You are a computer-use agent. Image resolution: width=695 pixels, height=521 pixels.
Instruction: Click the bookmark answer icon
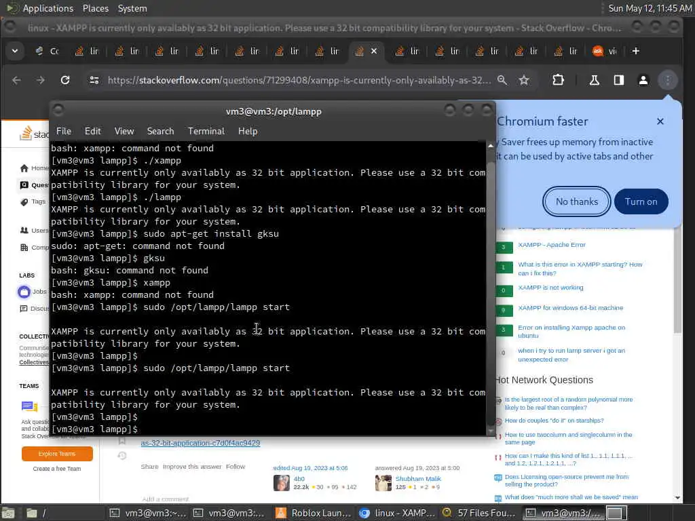(122, 440)
